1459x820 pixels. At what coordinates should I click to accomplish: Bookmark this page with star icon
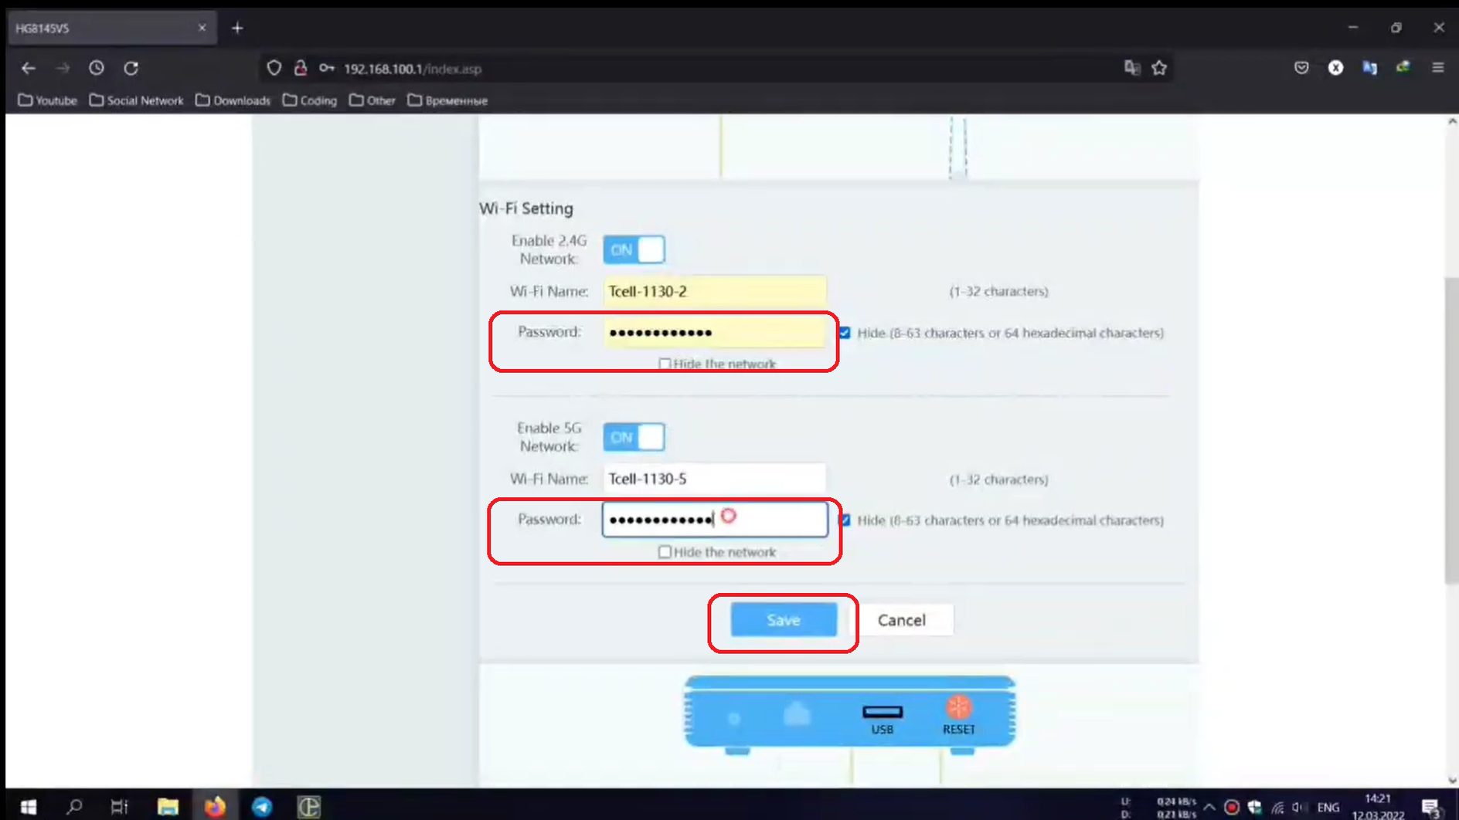(x=1158, y=69)
